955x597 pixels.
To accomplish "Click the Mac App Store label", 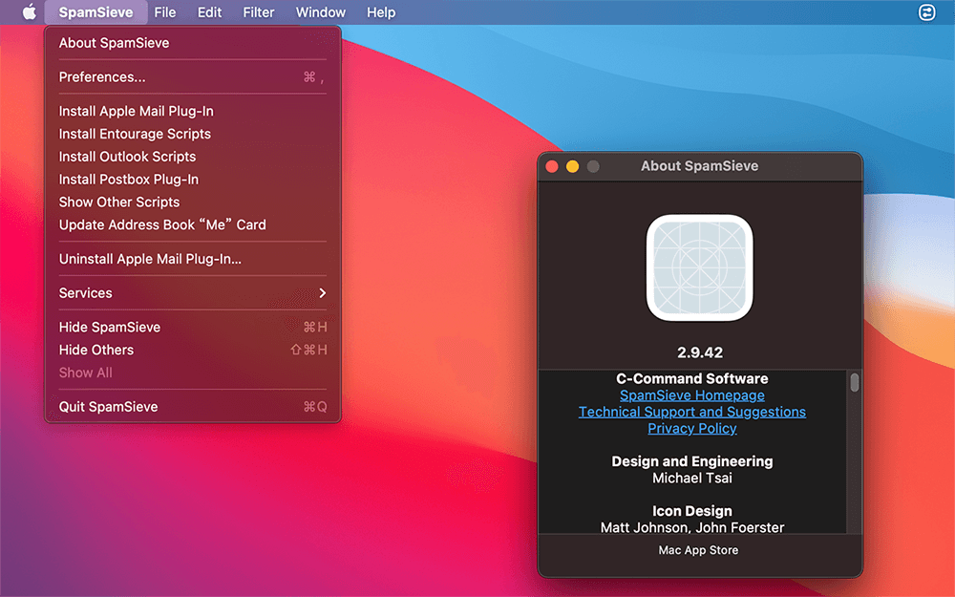I will pyautogui.click(x=698, y=550).
